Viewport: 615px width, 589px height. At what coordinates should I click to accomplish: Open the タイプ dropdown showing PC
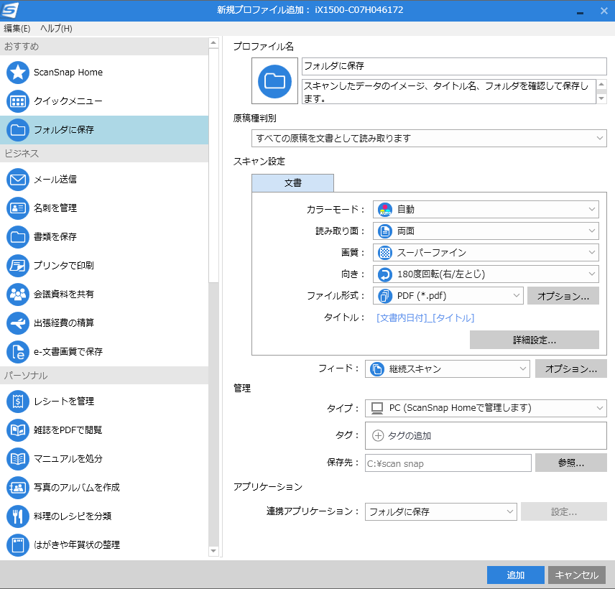point(486,408)
